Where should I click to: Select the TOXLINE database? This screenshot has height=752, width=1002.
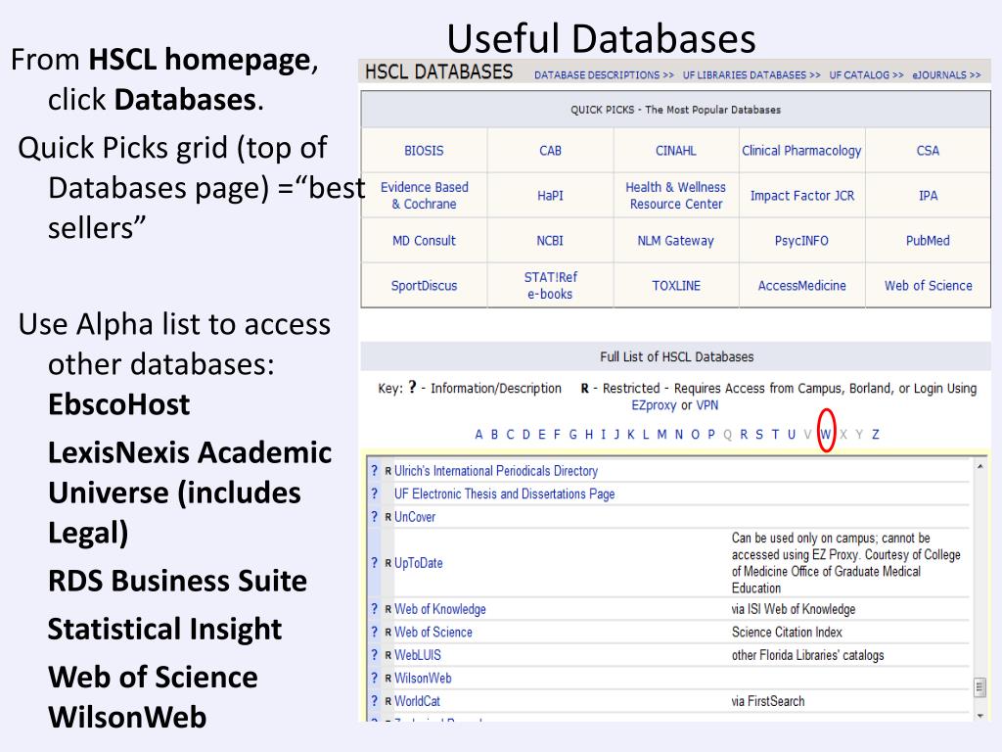point(676,286)
